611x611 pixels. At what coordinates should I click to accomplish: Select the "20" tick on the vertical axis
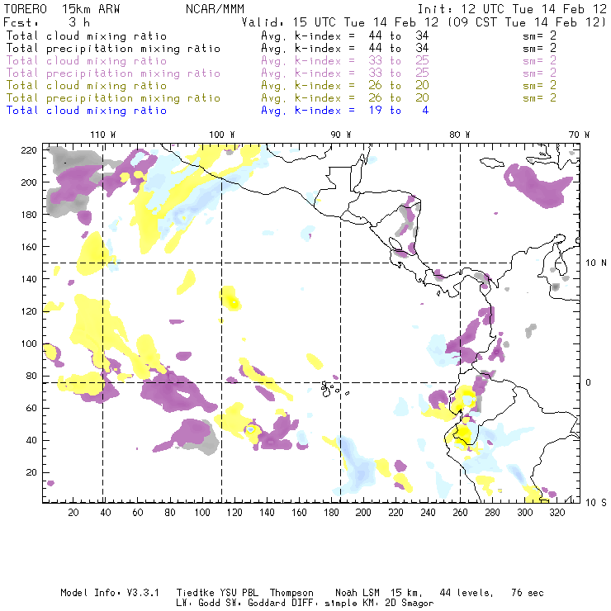(31, 472)
